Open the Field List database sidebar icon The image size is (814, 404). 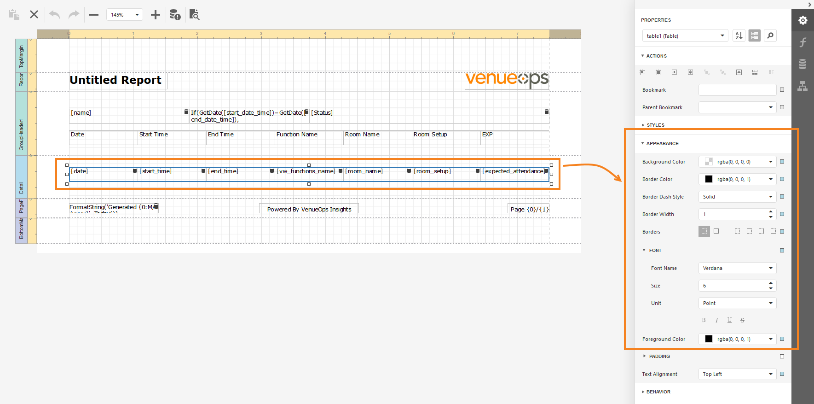(x=803, y=64)
